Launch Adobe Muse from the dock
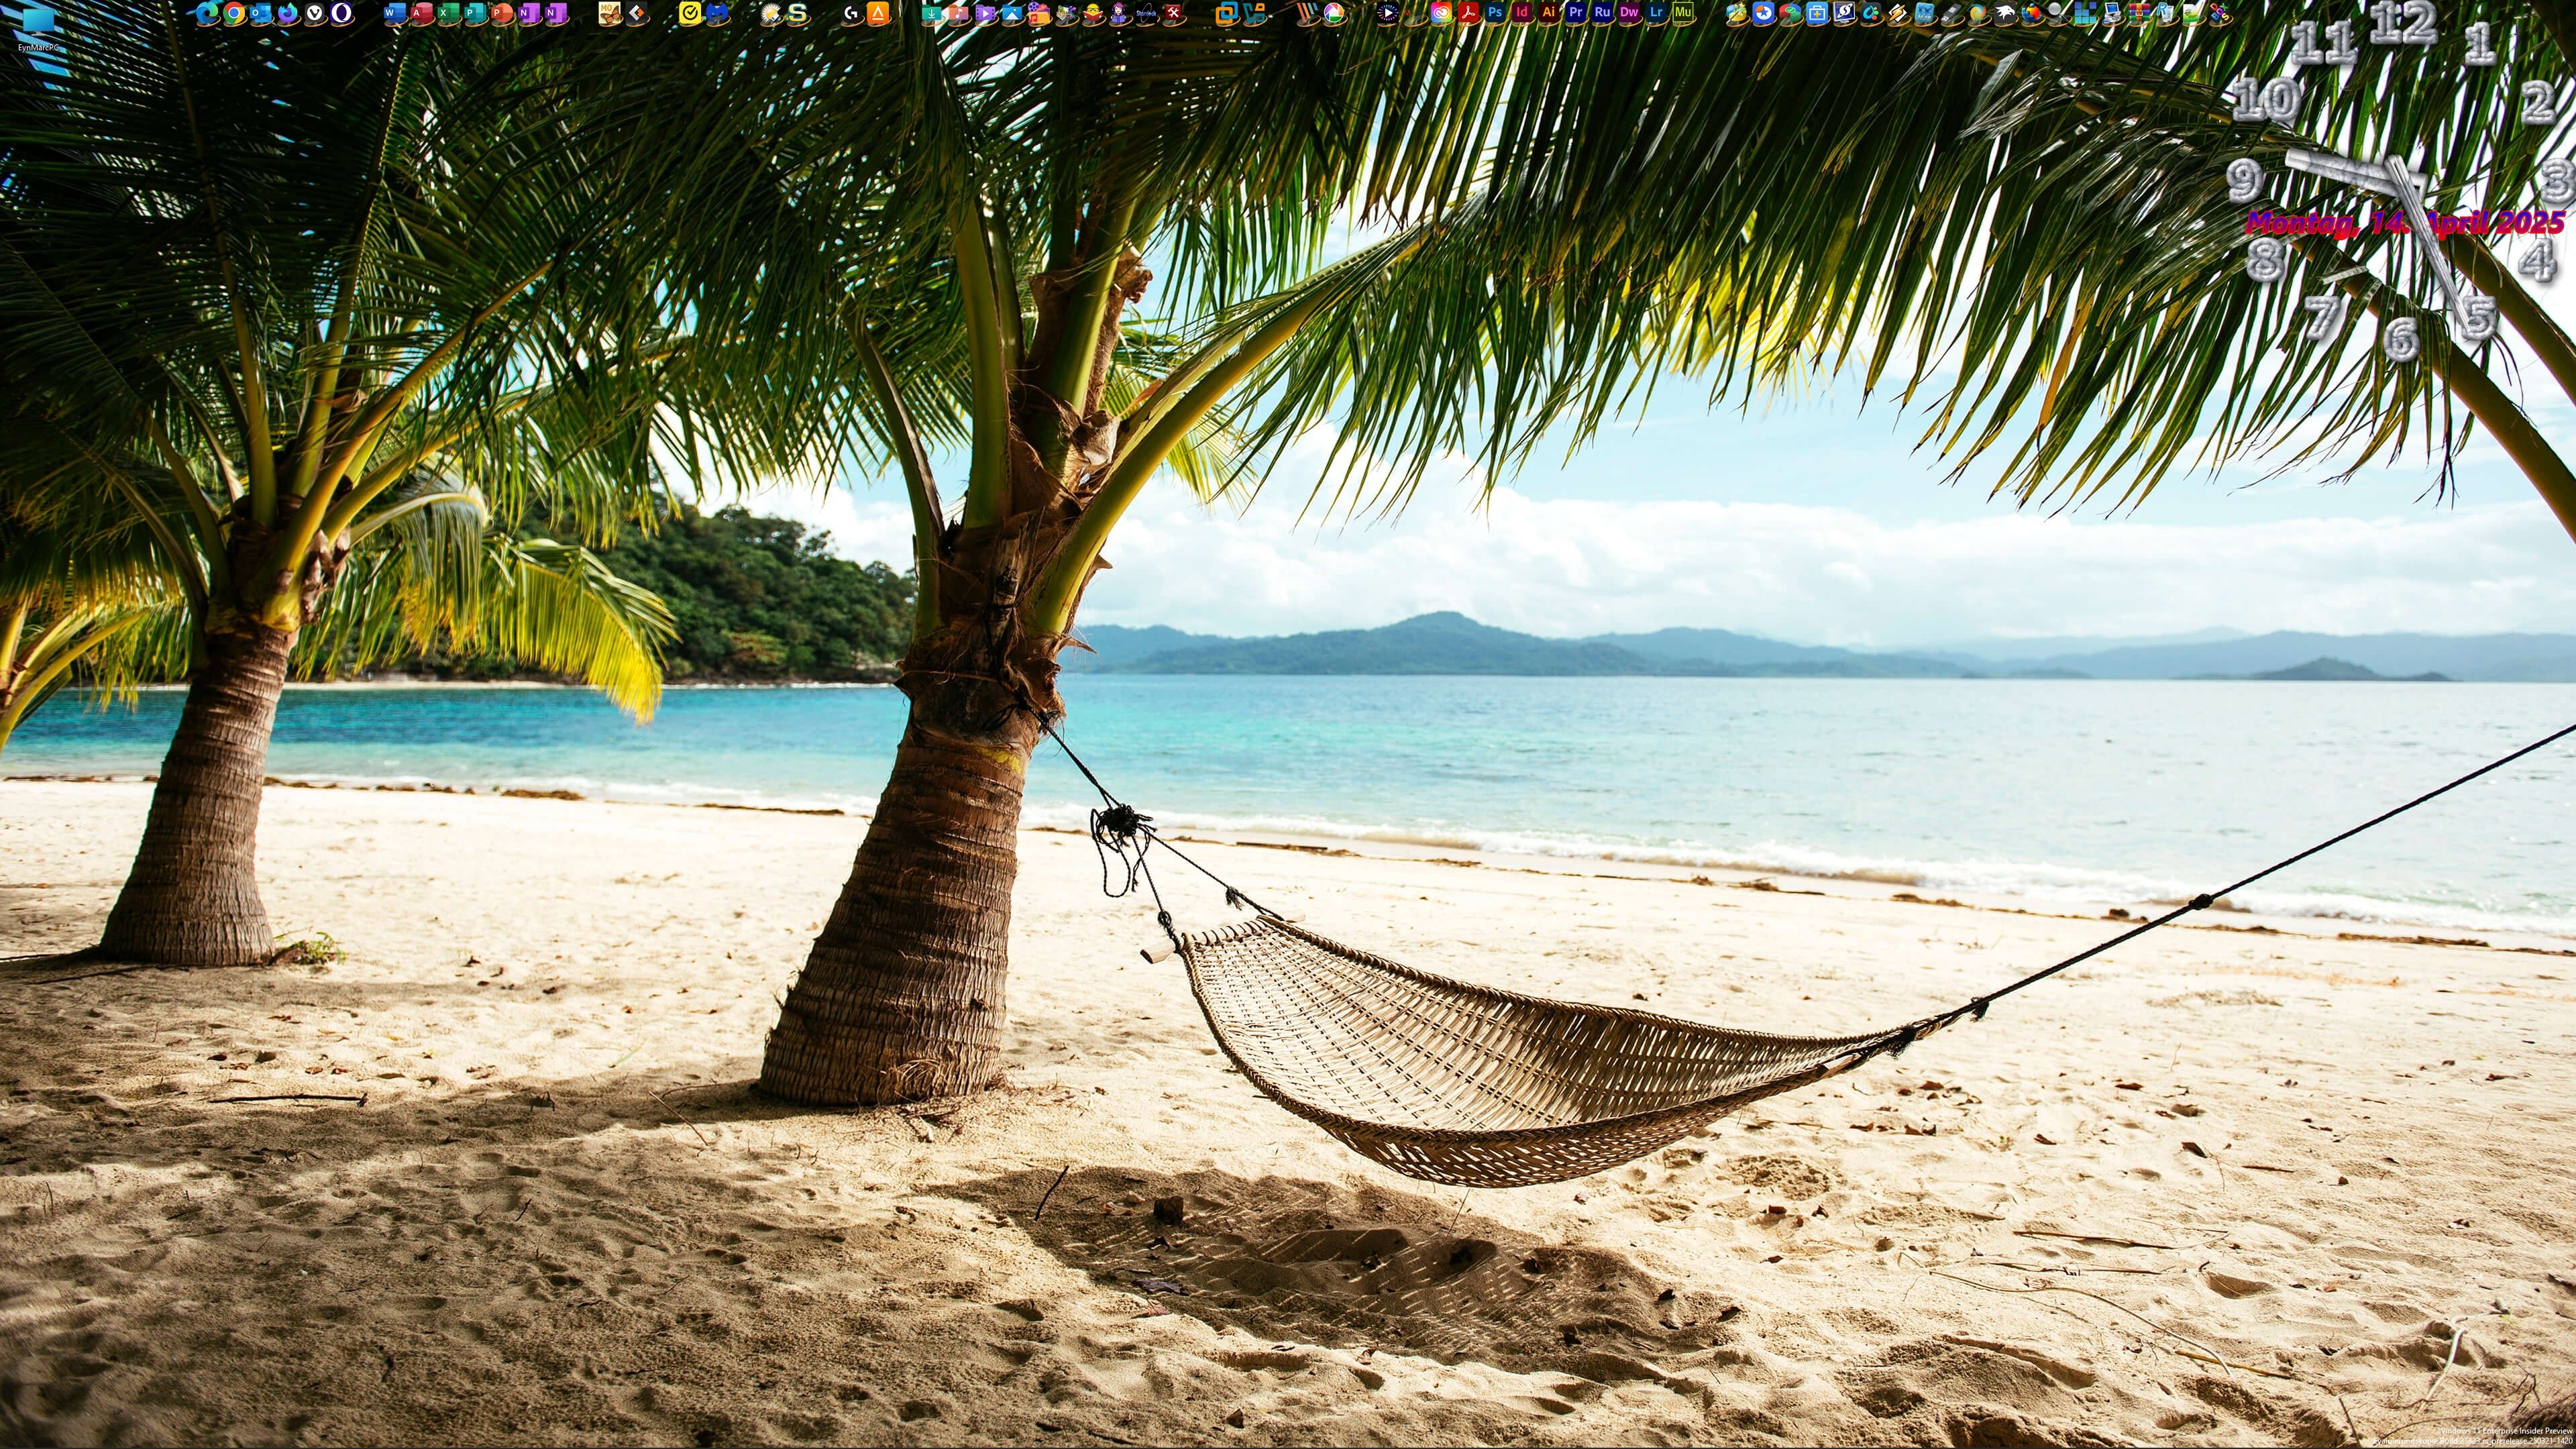Viewport: 2576px width, 1449px height. (x=1684, y=14)
